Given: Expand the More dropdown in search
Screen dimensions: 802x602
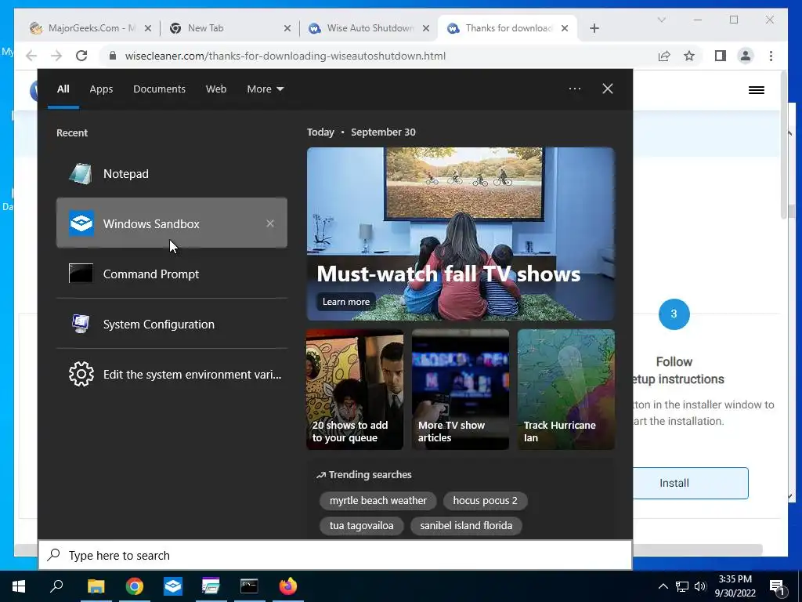Looking at the screenshot, I should click(265, 89).
